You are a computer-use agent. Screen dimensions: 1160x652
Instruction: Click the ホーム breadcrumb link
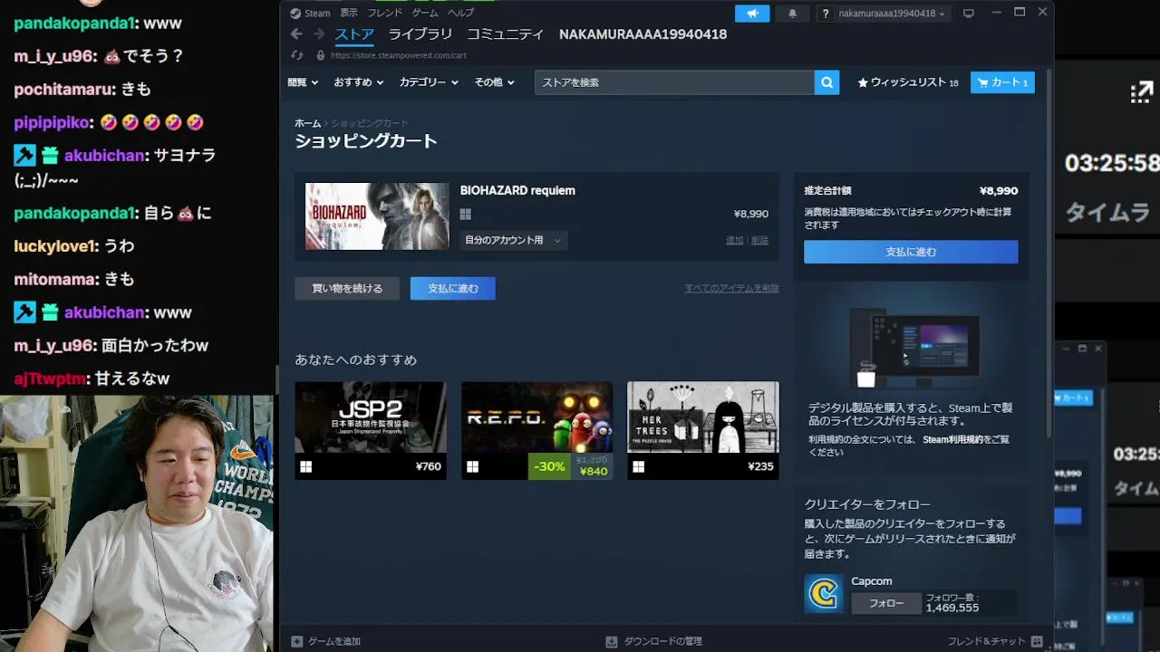307,123
